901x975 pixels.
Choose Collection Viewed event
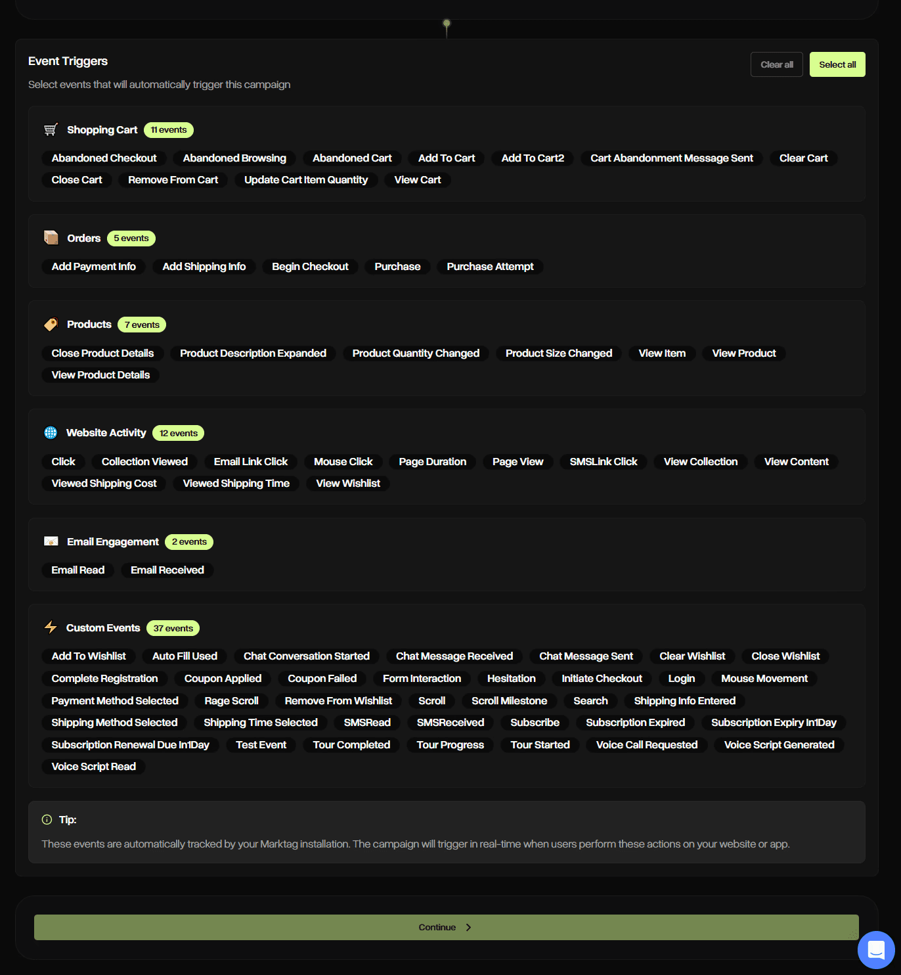point(144,462)
